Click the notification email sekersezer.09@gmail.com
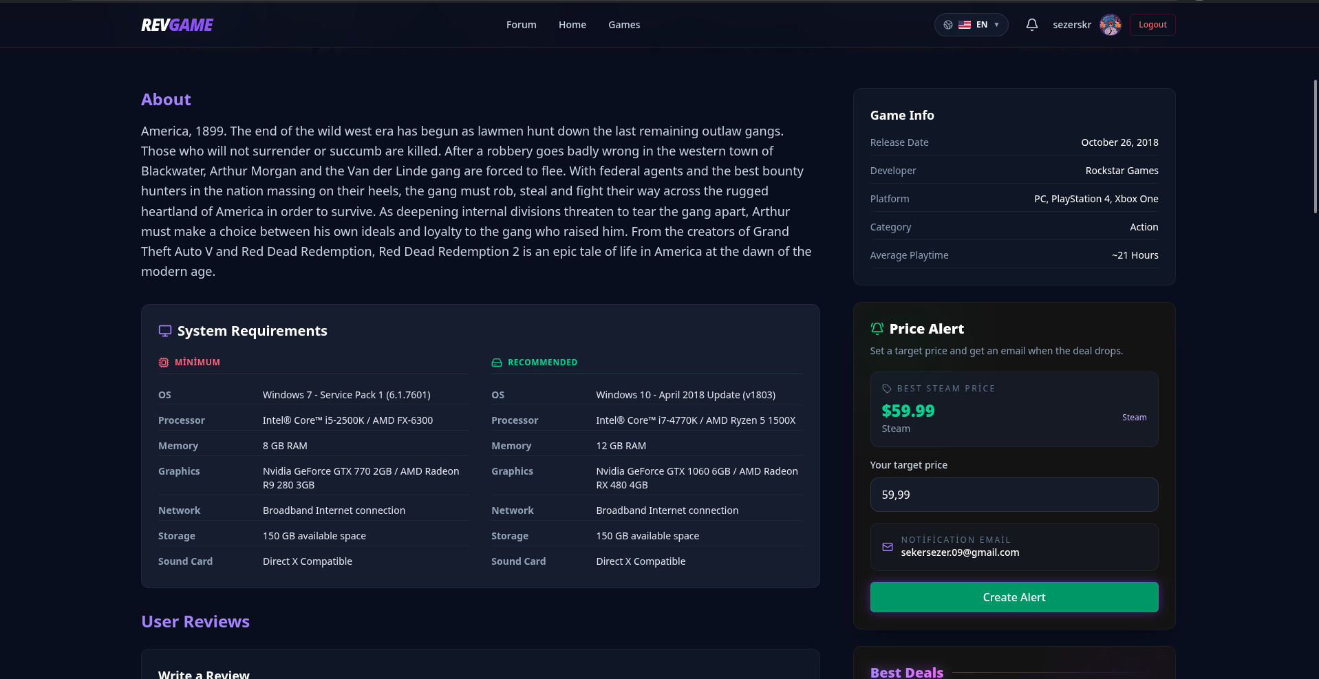 (960, 552)
